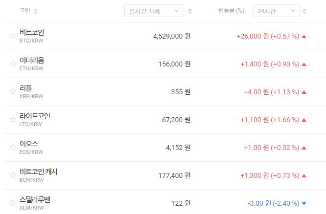Favorite Bitcoin with its star icon
This screenshot has width=326, height=214.
tap(13, 36)
